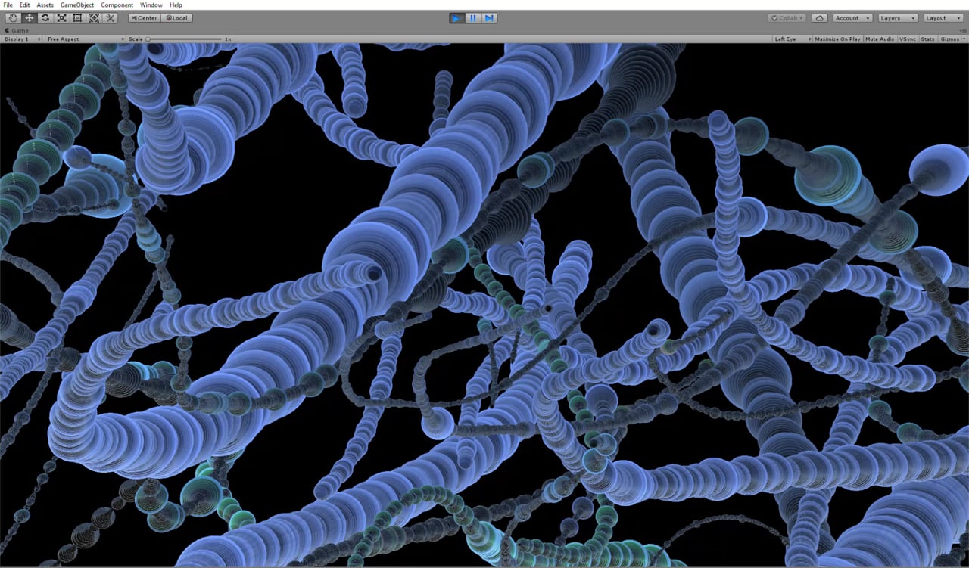The height and width of the screenshot is (568, 969).
Task: Toggle handle rotation Local button
Action: [176, 17]
